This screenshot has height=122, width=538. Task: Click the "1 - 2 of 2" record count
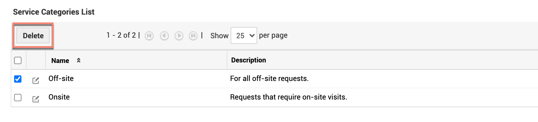(121, 35)
